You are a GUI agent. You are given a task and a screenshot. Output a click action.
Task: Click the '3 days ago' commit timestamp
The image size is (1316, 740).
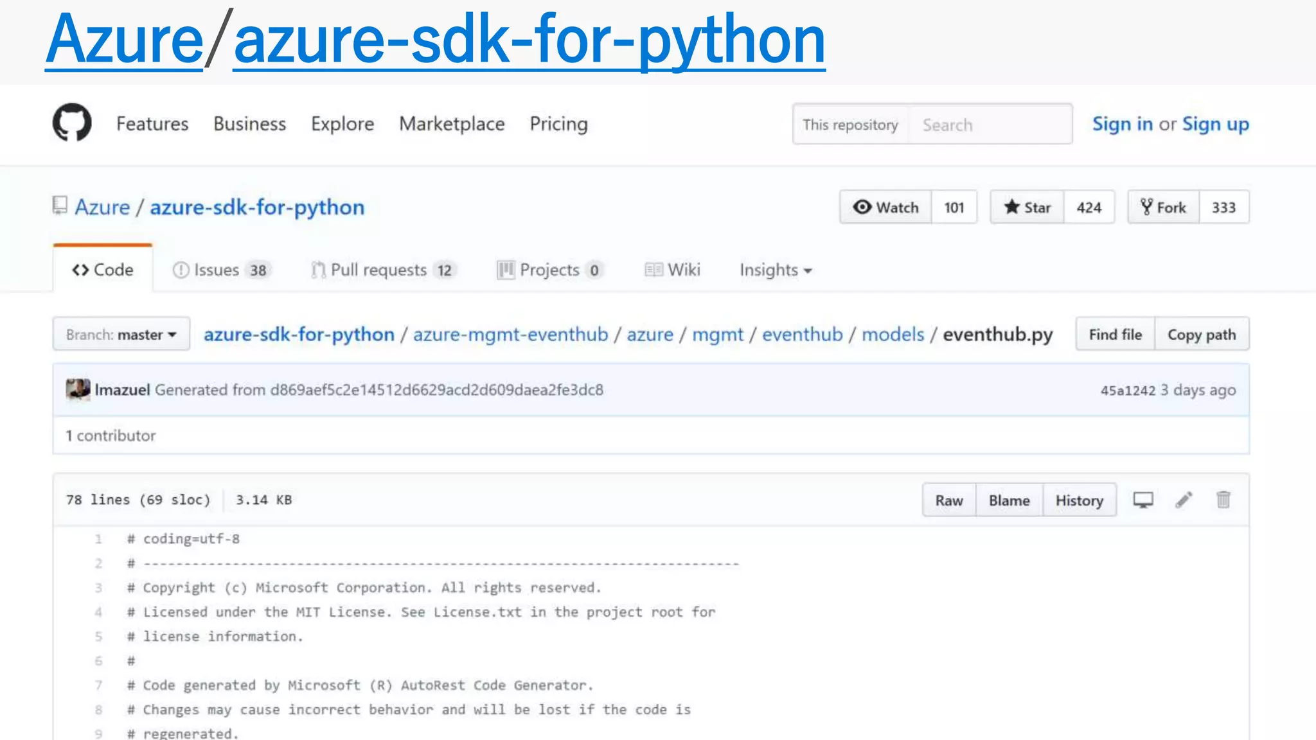pyautogui.click(x=1198, y=391)
